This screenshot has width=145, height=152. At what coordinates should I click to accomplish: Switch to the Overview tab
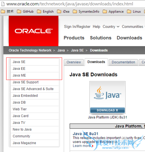pos(74,62)
